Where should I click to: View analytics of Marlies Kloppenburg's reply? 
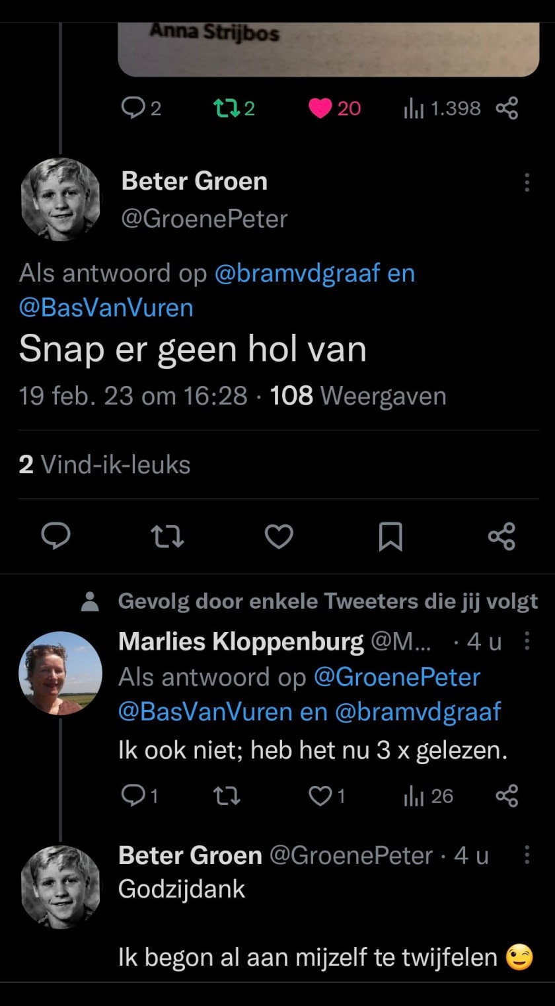[413, 796]
